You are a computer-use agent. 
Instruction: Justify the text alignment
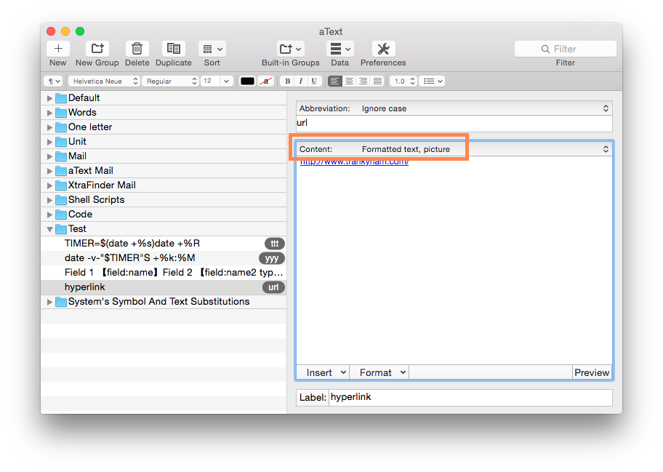tap(377, 81)
